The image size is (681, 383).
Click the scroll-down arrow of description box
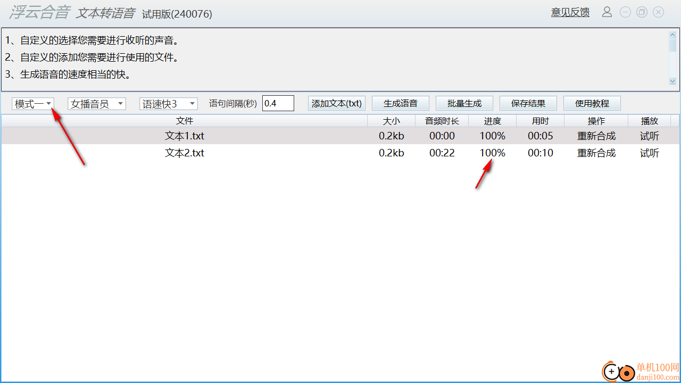[672, 81]
